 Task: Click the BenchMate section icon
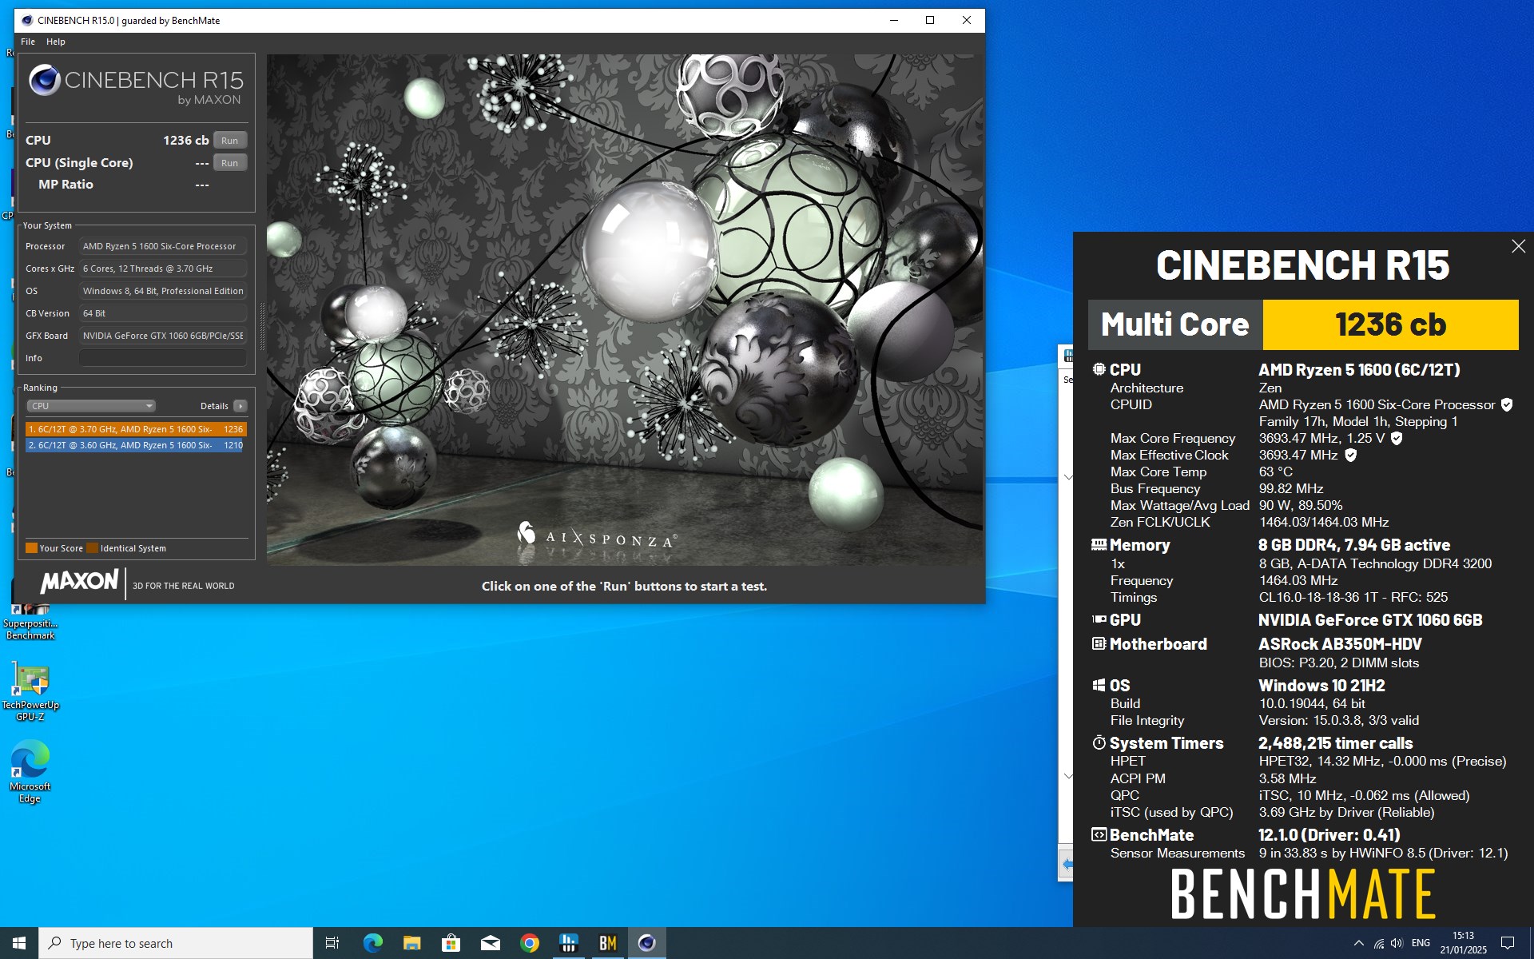pos(1099,834)
